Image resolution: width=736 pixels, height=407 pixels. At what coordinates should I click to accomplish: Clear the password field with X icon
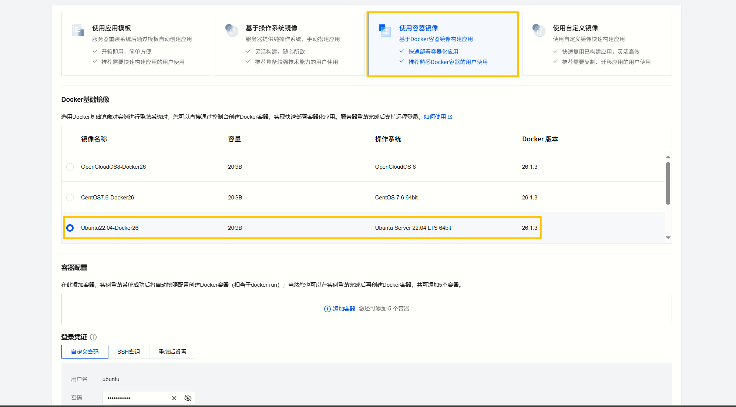click(x=174, y=398)
